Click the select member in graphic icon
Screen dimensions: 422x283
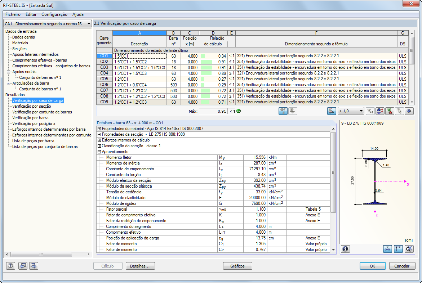399,111
